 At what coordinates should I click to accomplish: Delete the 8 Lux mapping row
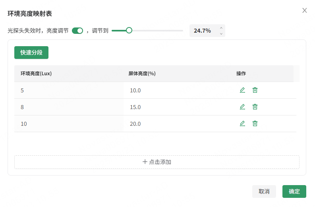click(x=255, y=107)
